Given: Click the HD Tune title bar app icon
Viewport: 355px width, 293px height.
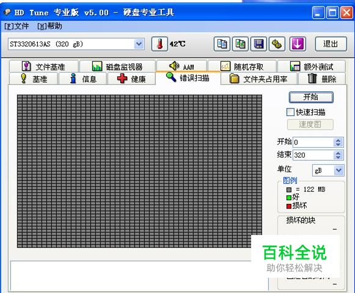Looking at the screenshot, I should tap(7, 12).
